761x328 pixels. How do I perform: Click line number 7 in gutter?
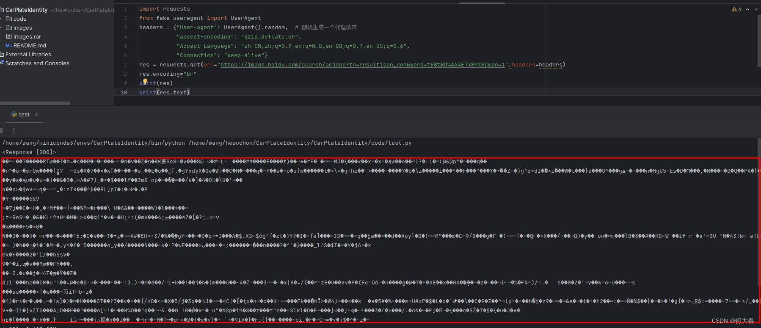tap(125, 65)
